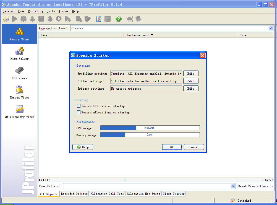Click the Size column header
277x205 pixels.
click(255, 35)
